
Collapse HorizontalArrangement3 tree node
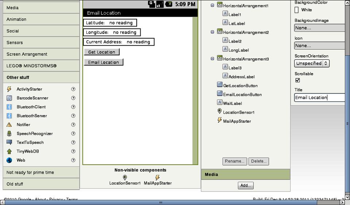pos(212,59)
